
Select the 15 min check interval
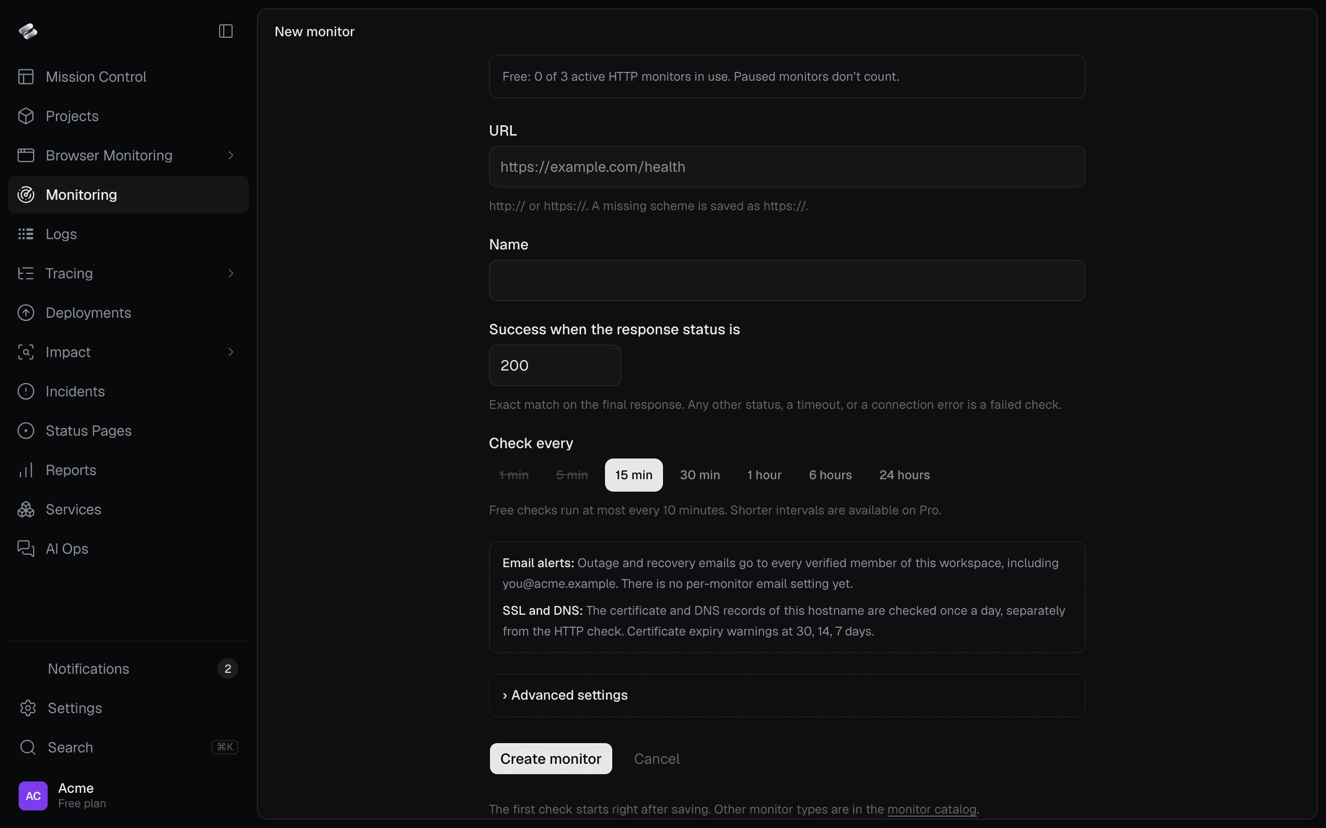pyautogui.click(x=633, y=475)
